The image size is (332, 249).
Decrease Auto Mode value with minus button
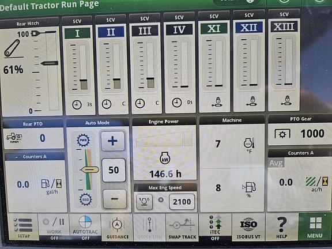[115, 199]
